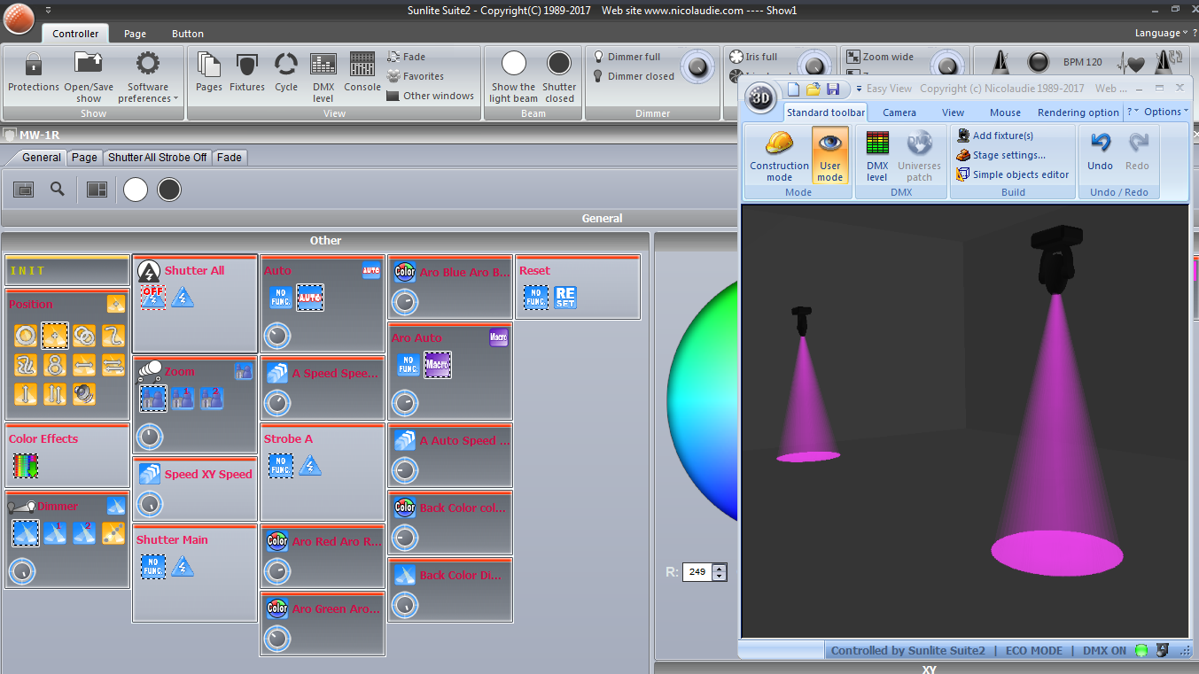Select the circle position preset
1199x674 pixels.
tap(26, 335)
